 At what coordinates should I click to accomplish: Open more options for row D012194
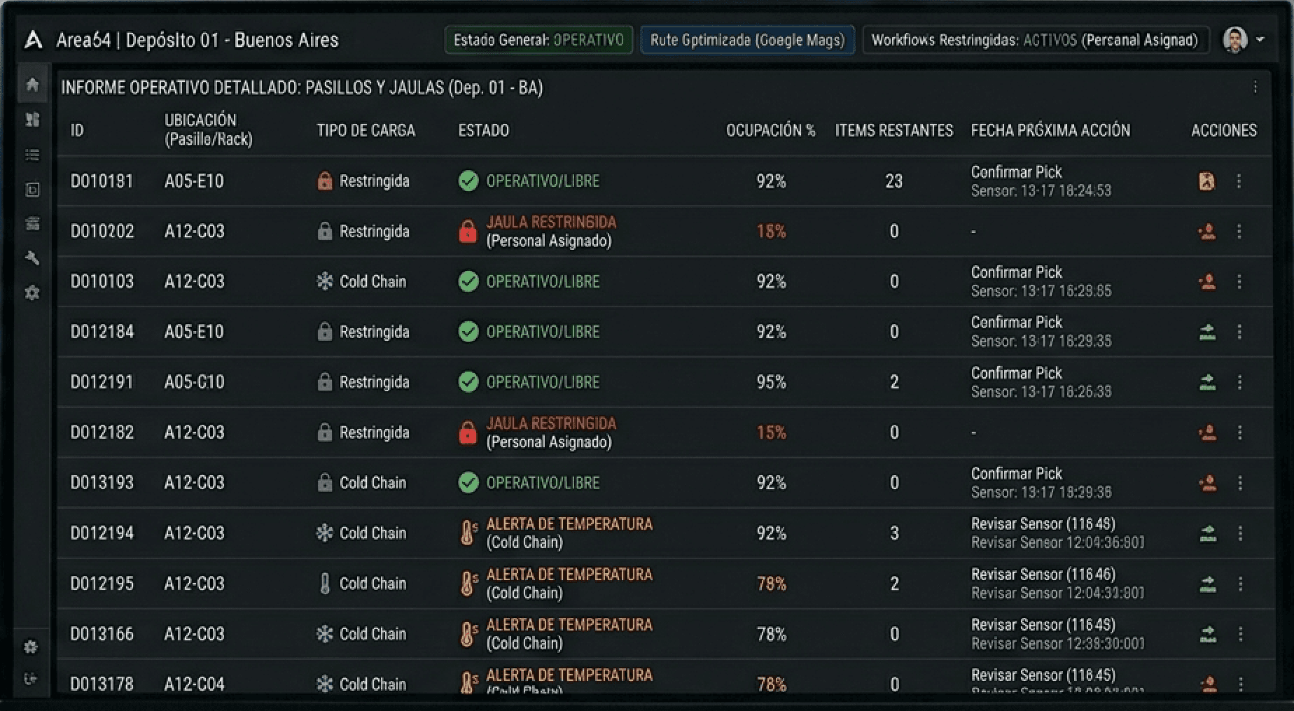(1240, 533)
